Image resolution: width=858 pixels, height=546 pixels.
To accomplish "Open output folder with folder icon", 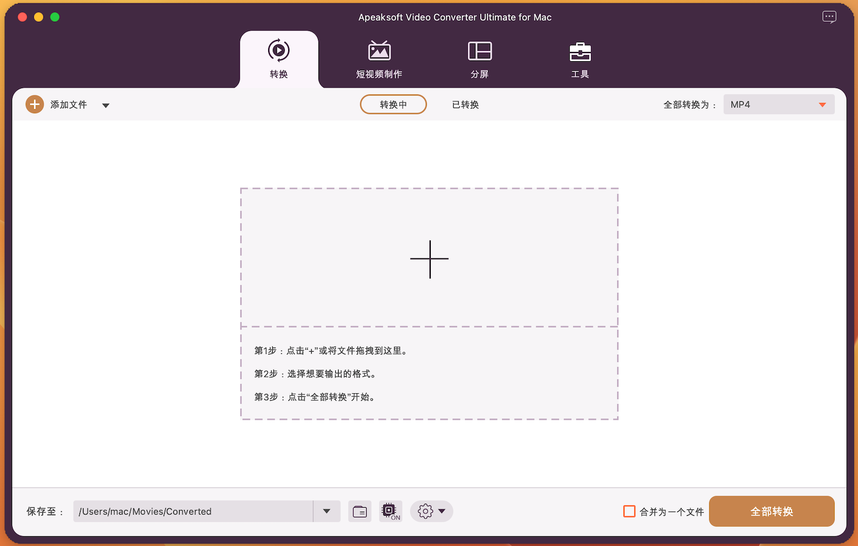I will 360,512.
